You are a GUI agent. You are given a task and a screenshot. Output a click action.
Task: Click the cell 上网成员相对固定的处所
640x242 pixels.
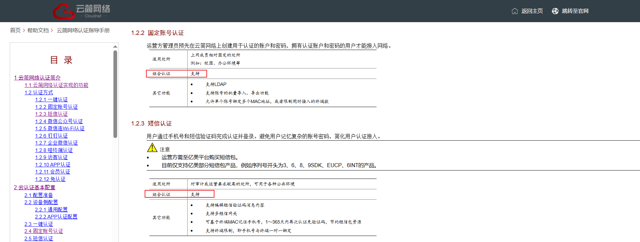tap(215, 55)
